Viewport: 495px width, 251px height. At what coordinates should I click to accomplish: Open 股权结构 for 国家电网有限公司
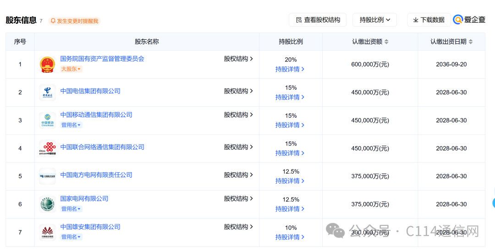click(x=238, y=199)
